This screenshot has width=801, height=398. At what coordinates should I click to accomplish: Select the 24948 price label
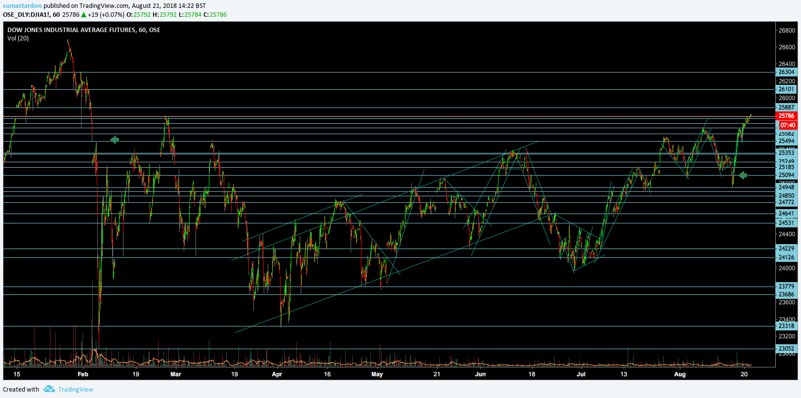tap(786, 187)
